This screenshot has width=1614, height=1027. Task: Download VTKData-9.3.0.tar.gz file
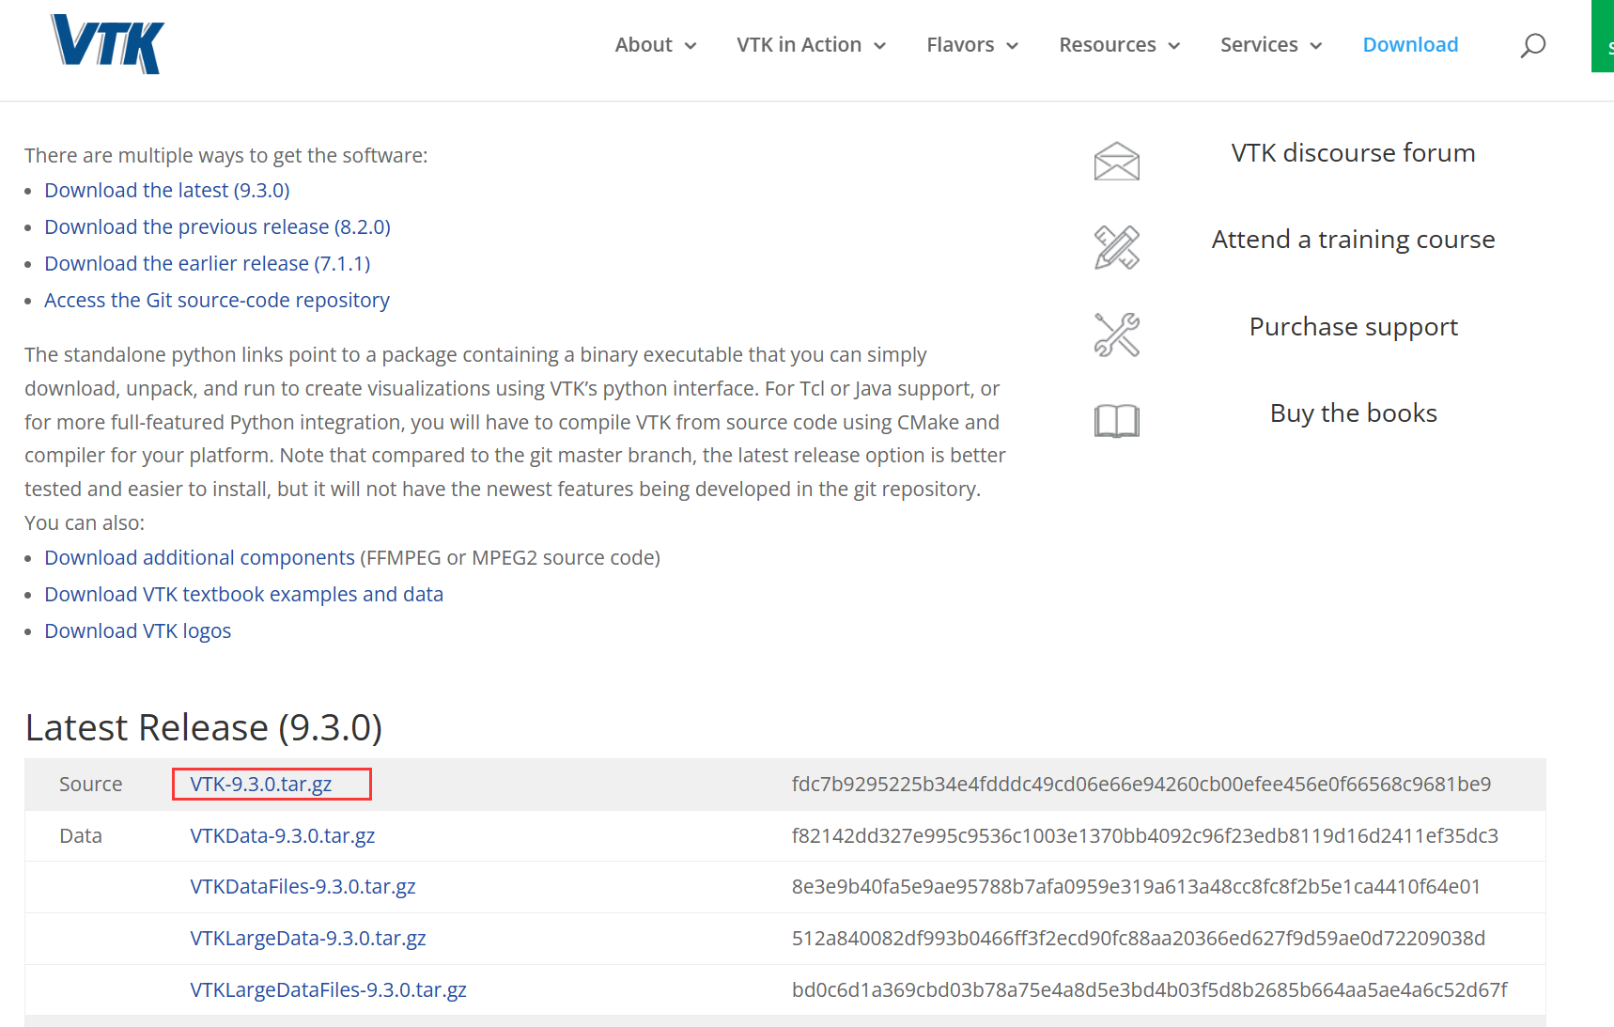click(282, 836)
